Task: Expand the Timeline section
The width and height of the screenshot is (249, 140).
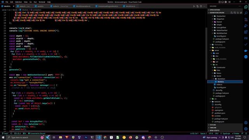Action: tap(225, 128)
